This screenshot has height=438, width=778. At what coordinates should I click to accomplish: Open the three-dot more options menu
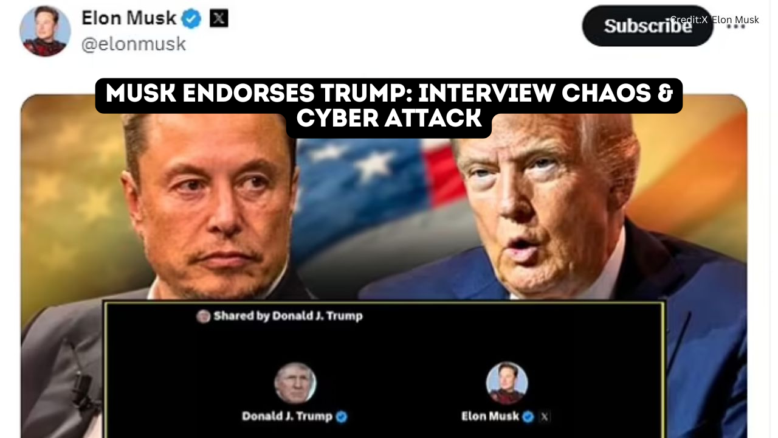(736, 27)
